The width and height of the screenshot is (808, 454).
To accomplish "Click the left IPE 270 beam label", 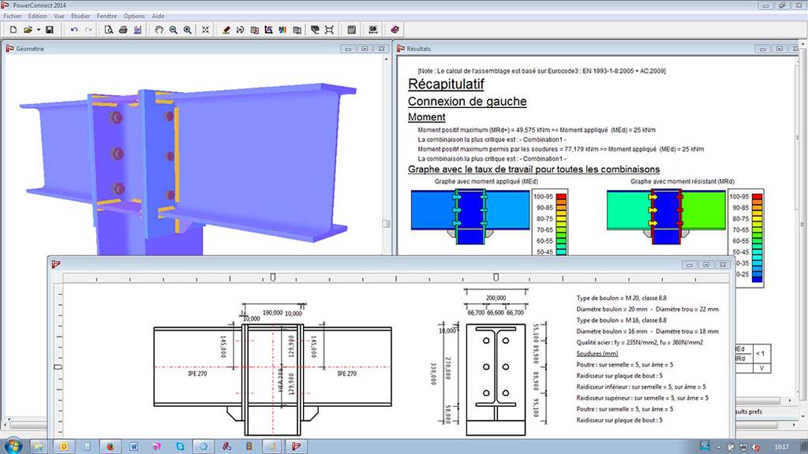I will click(197, 374).
